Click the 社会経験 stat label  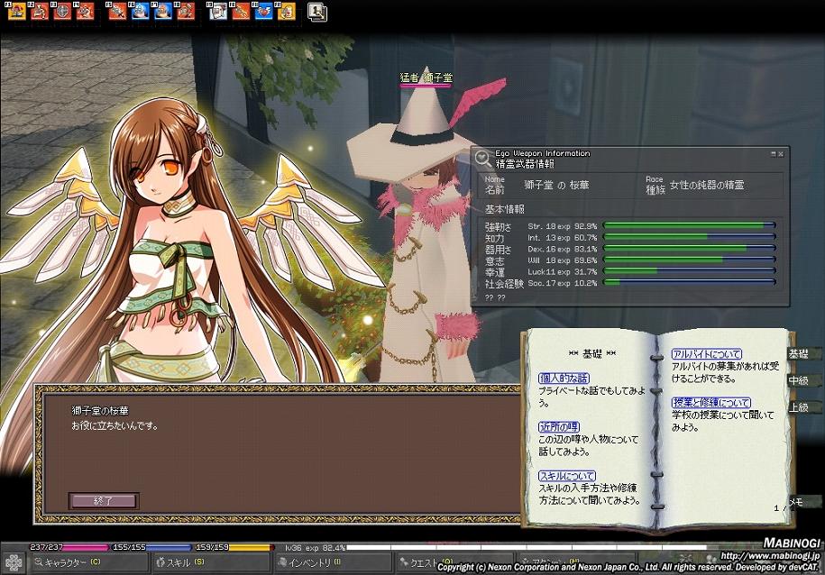[504, 284]
